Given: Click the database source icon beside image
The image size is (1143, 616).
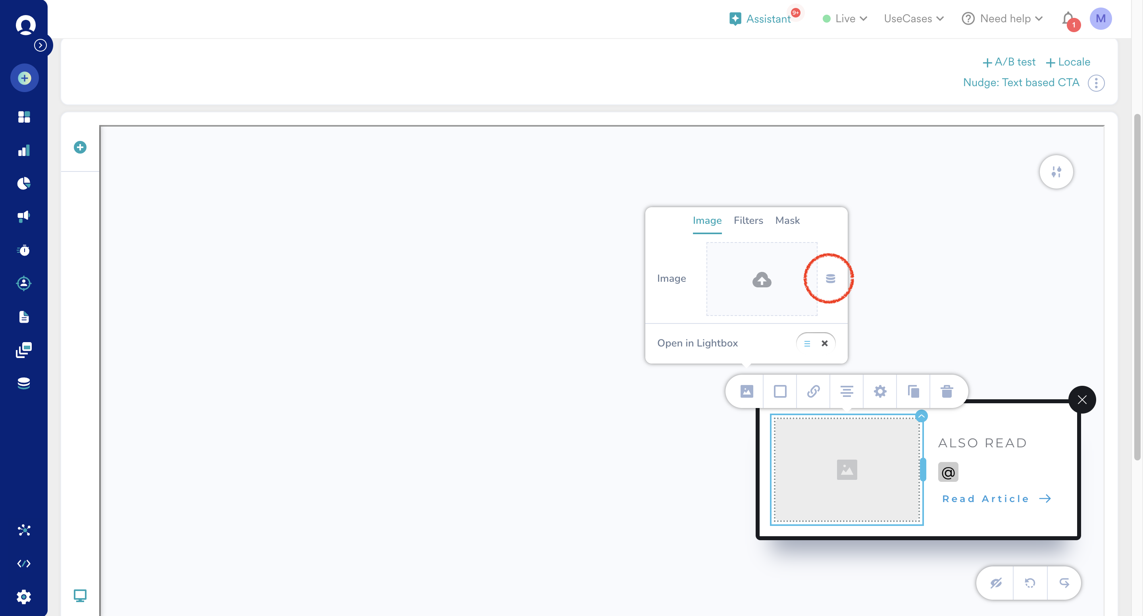Looking at the screenshot, I should (830, 279).
